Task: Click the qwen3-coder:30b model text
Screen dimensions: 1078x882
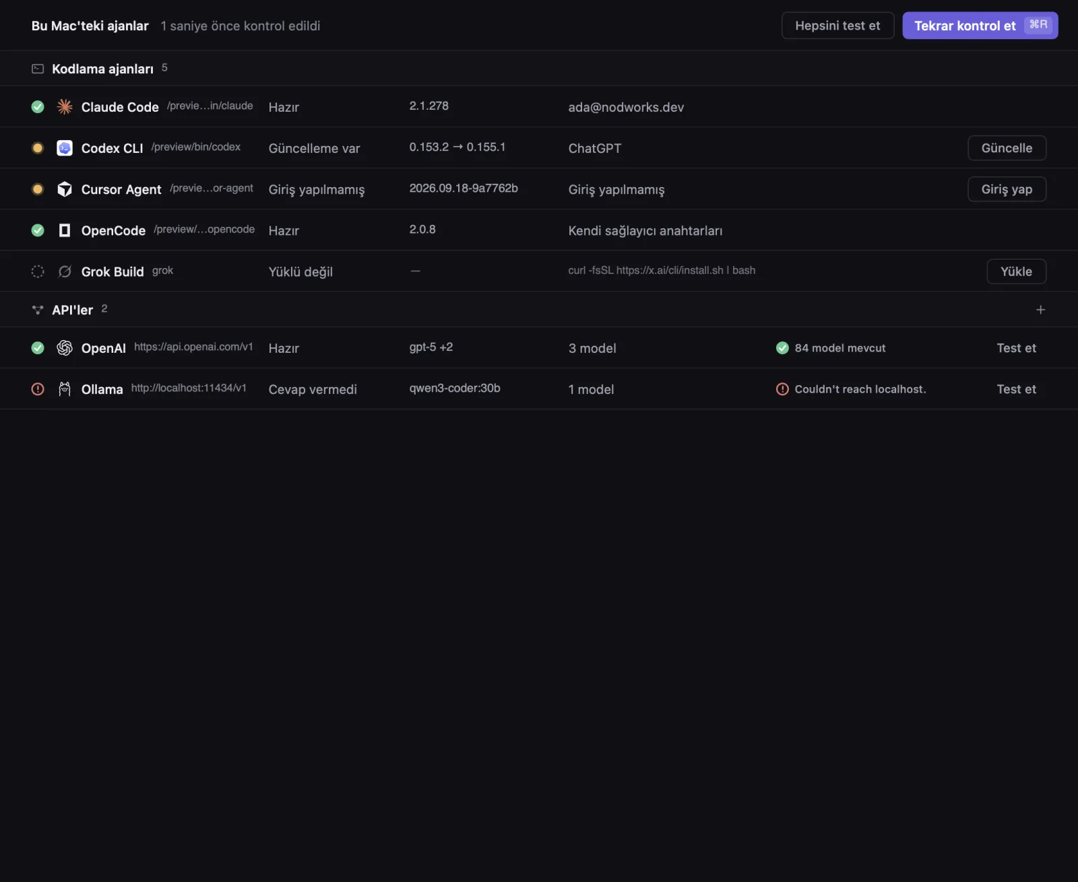Action: [455, 388]
